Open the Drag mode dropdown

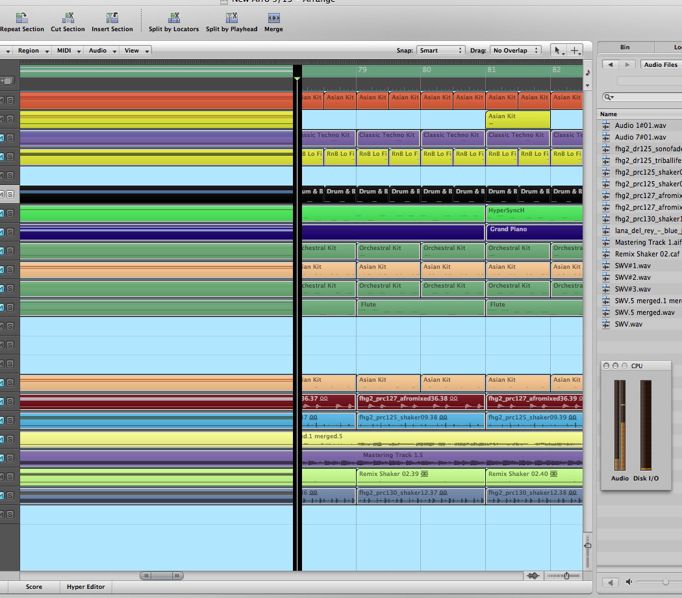(516, 51)
